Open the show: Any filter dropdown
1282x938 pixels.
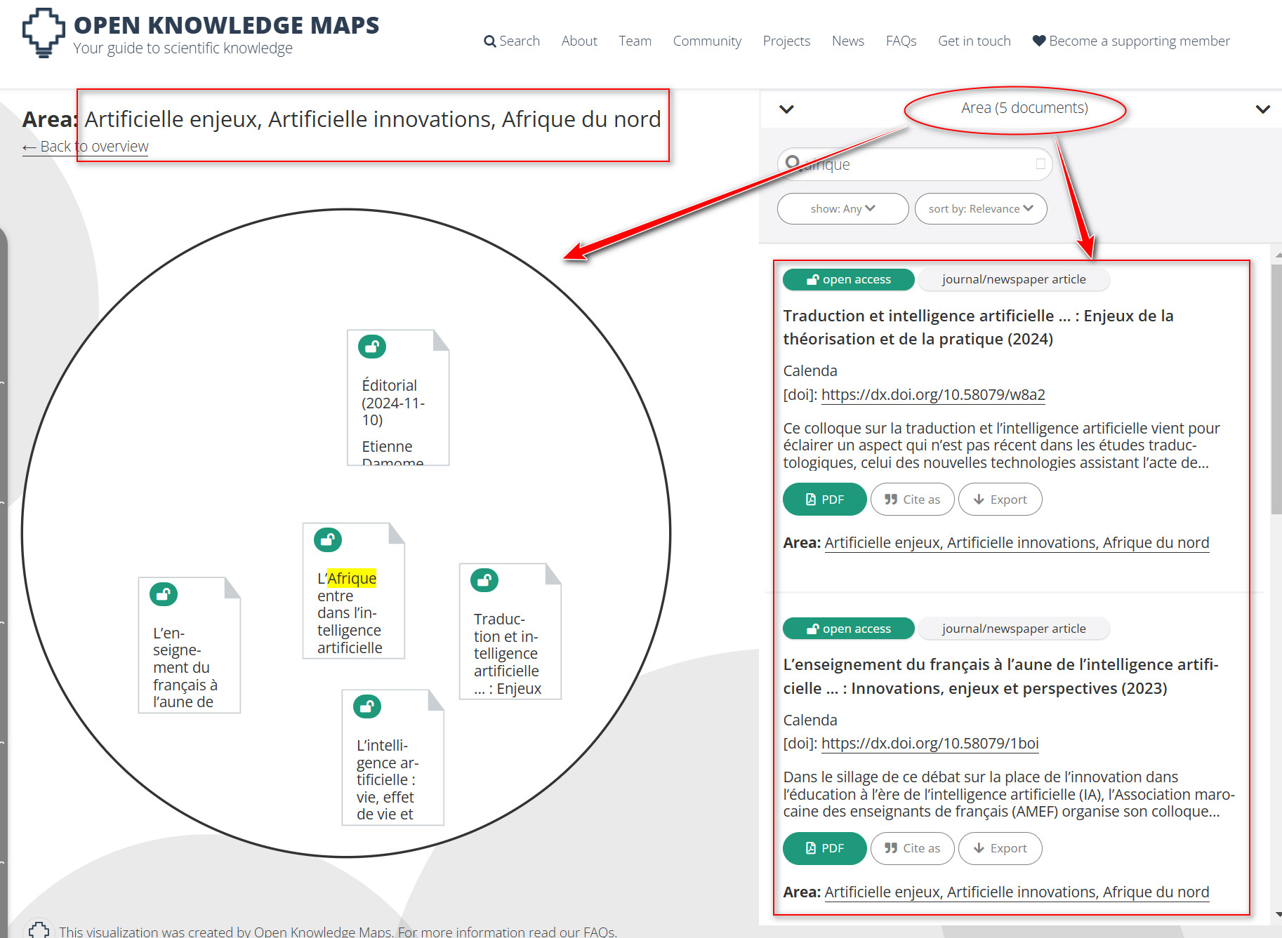click(842, 208)
